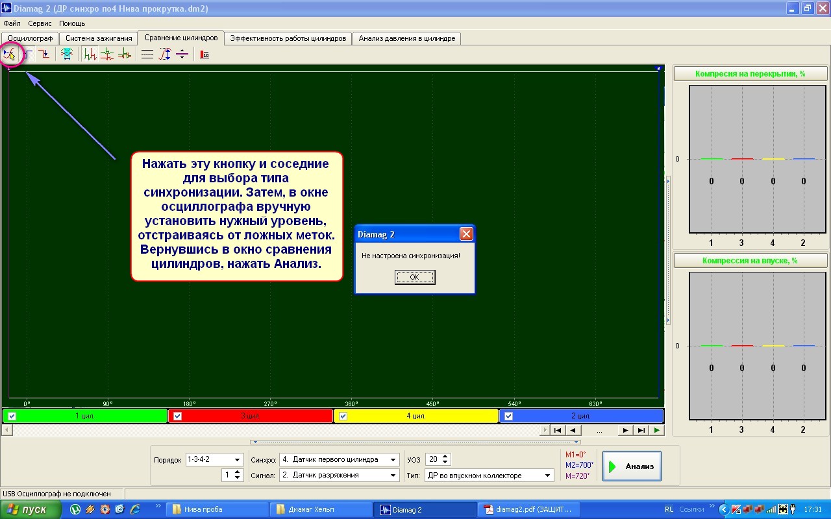Step back one frame with left arrow
831x519 pixels.
pos(573,430)
